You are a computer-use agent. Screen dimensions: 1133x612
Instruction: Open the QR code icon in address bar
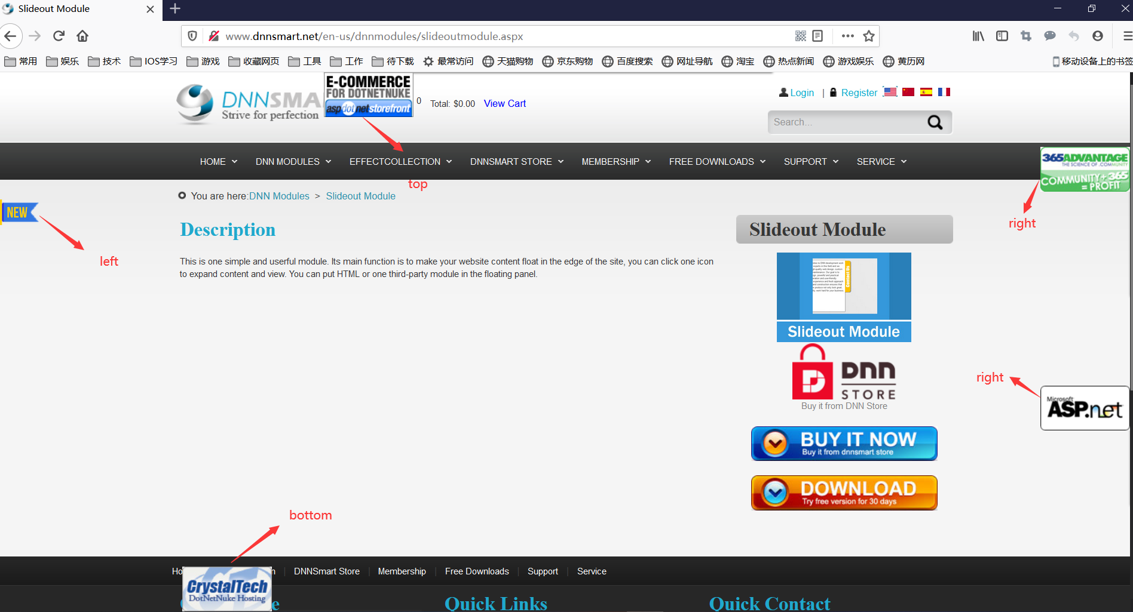click(x=801, y=36)
